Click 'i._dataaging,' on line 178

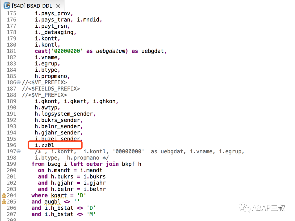point(55,32)
